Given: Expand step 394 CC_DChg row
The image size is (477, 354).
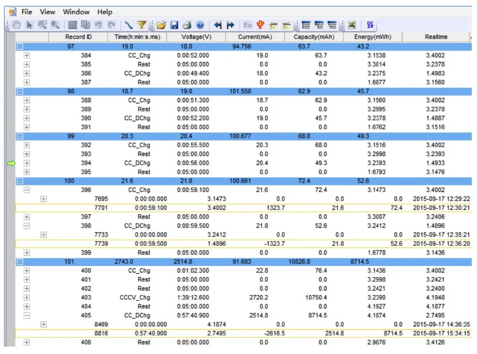Looking at the screenshot, I should tap(27, 163).
